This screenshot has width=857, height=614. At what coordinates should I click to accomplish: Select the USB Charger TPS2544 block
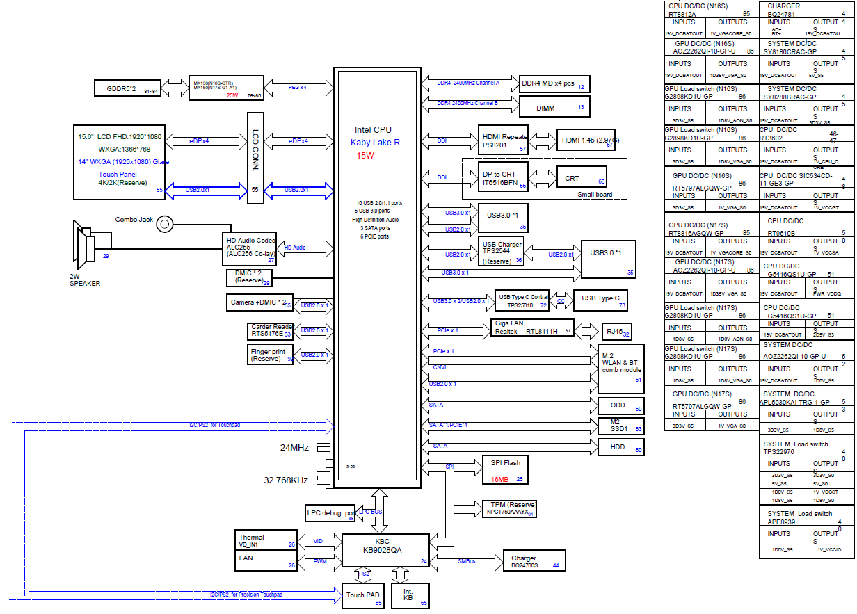coord(502,251)
